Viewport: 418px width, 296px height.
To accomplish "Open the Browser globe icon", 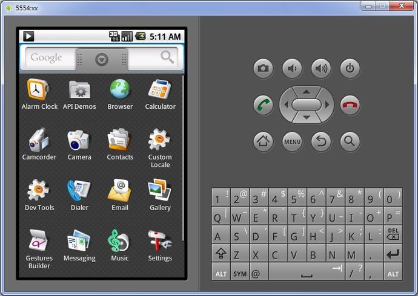I will point(120,89).
